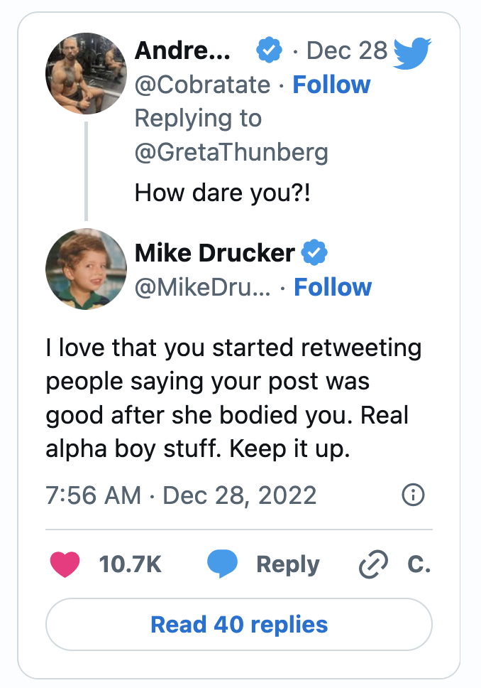
Task: Open the 7:56 AM Dec 28, 2022 timestamp
Action: [181, 495]
